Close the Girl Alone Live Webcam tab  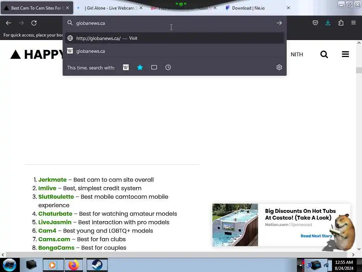[x=141, y=8]
